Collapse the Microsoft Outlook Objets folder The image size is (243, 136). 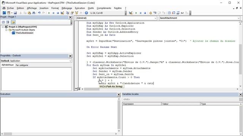(x=6, y=30)
